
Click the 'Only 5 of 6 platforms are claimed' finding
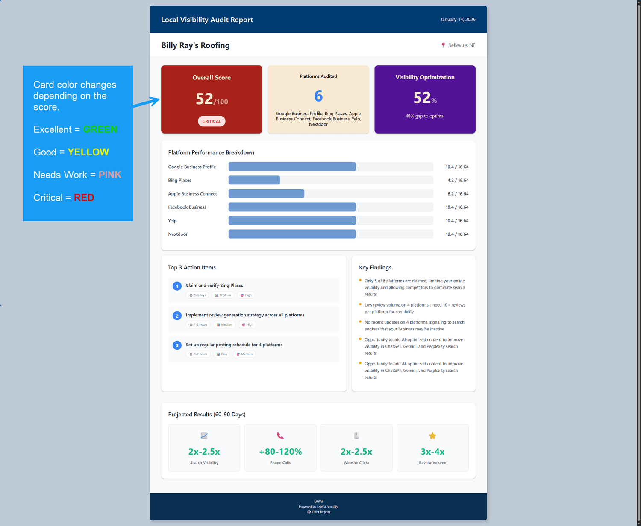point(415,287)
